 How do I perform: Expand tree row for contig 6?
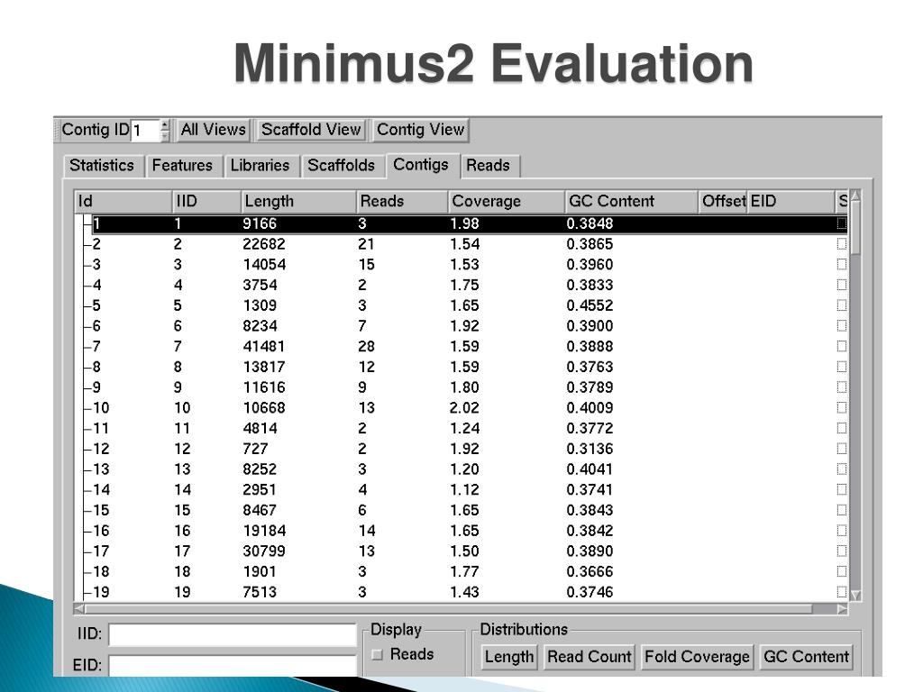pos(87,326)
